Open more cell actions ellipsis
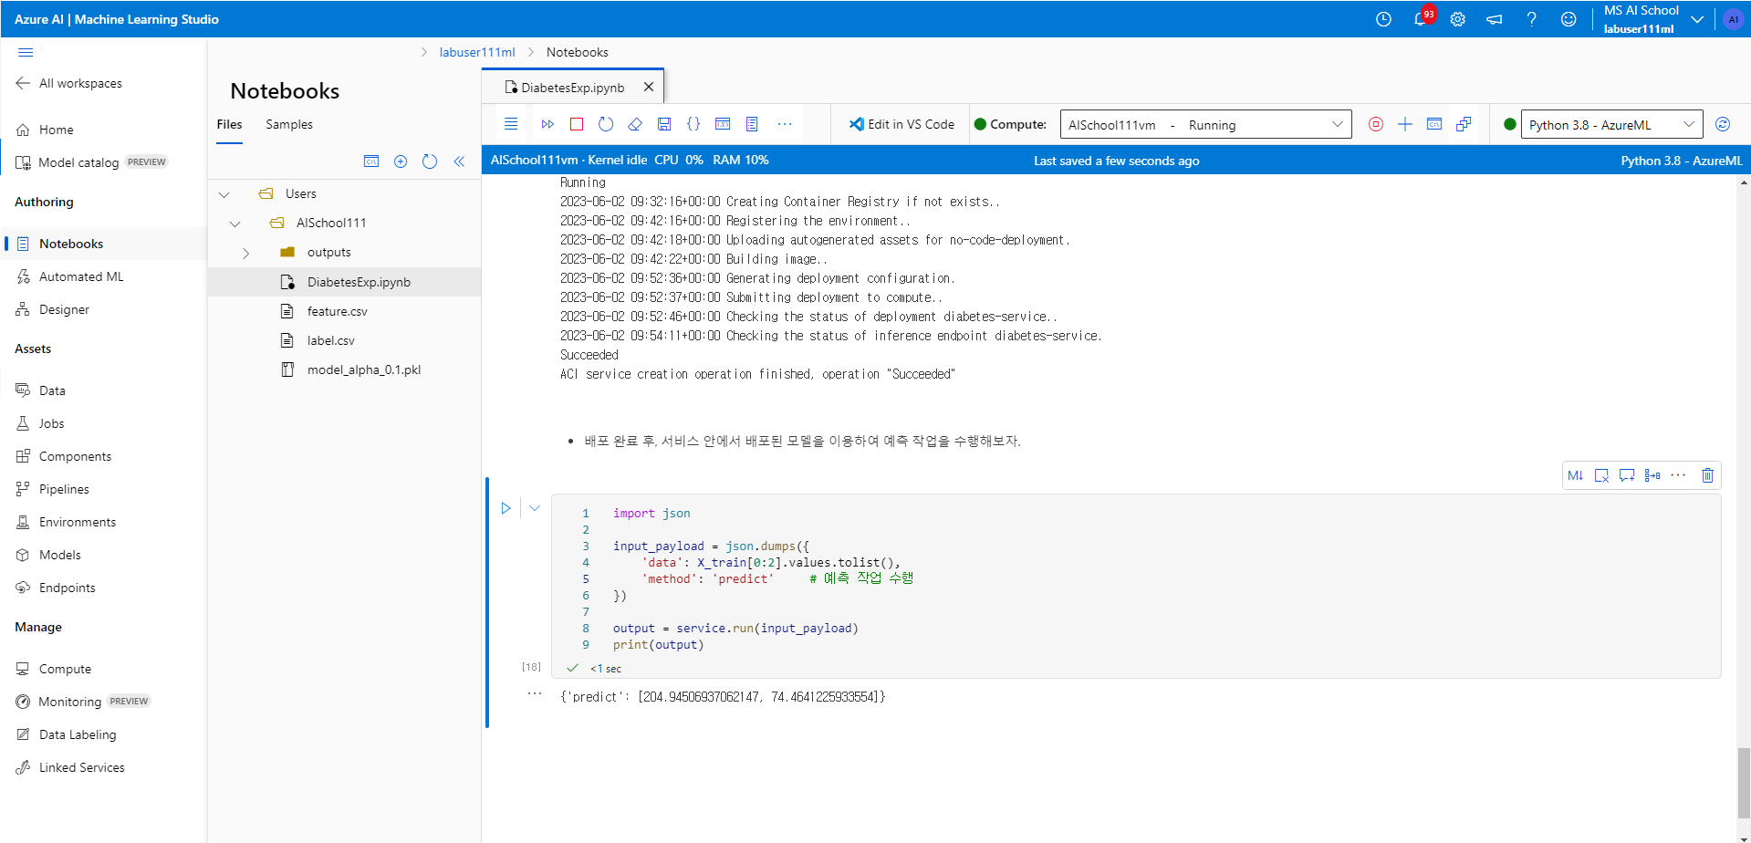 pyautogui.click(x=1678, y=475)
